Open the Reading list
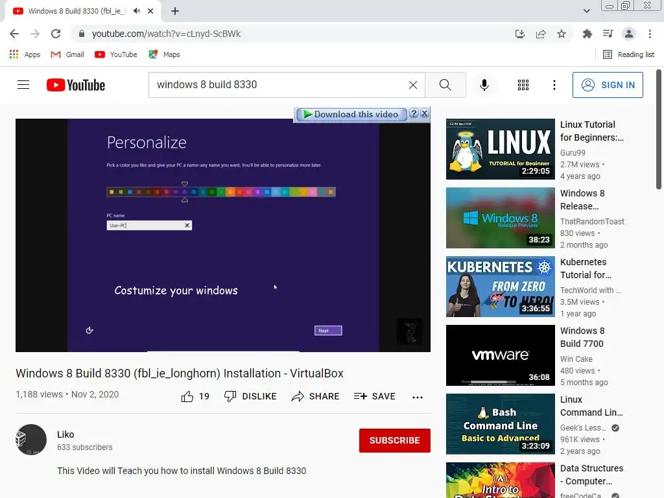The width and height of the screenshot is (664, 498). tap(628, 54)
